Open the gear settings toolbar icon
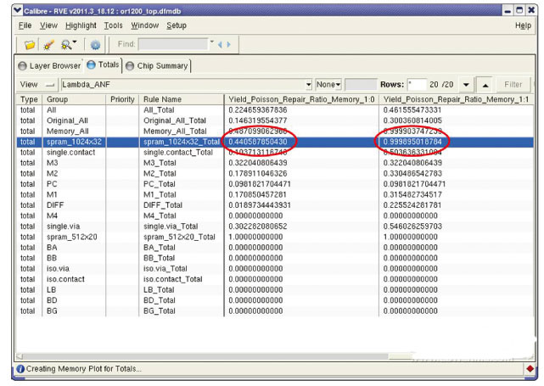The height and width of the screenshot is (386, 544). 95,45
